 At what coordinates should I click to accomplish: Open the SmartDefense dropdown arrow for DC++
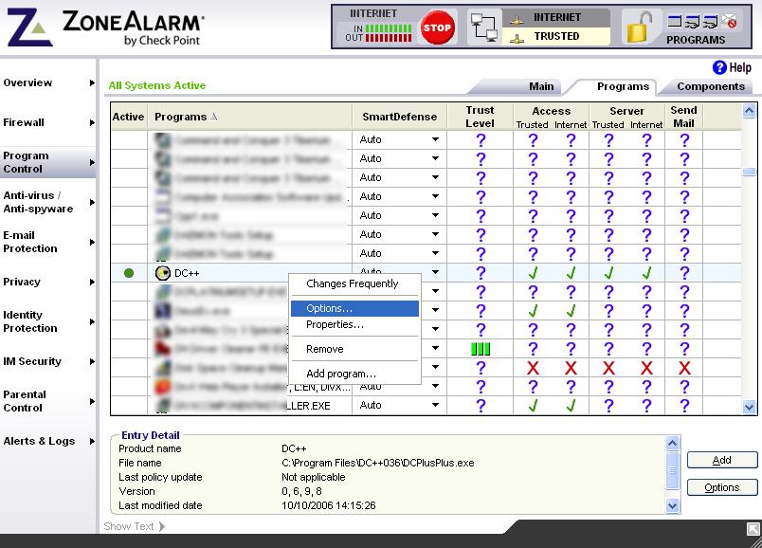point(435,272)
